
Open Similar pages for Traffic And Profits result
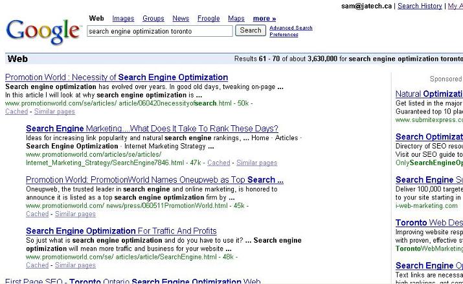(x=75, y=265)
